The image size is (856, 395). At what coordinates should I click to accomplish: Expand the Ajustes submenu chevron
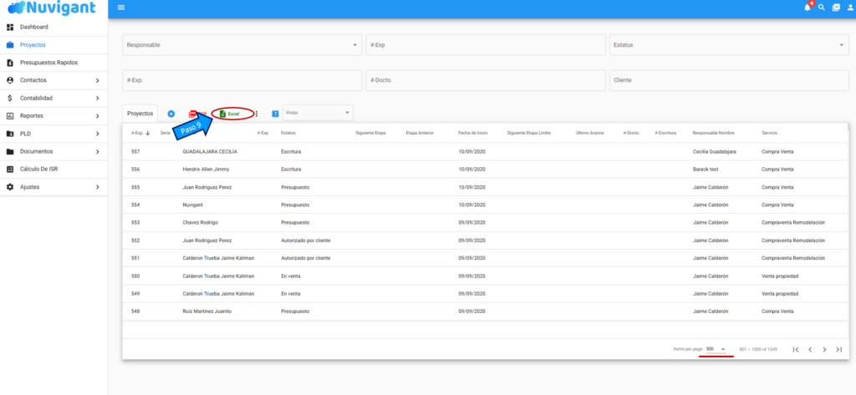pyautogui.click(x=97, y=187)
